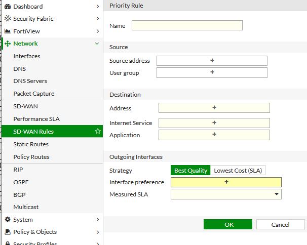Click the System gear icon
This screenshot has height=245, width=307.
[8, 220]
